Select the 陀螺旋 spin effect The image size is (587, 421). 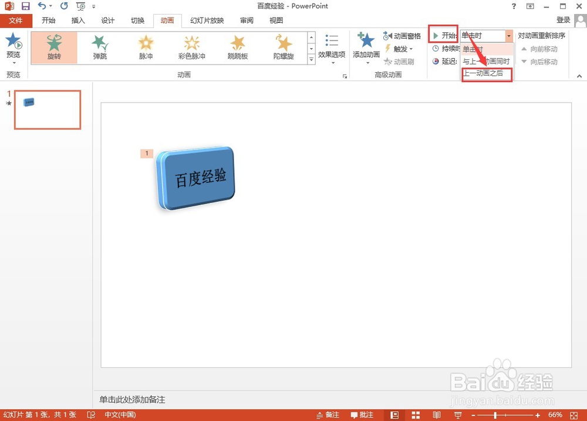(x=284, y=47)
